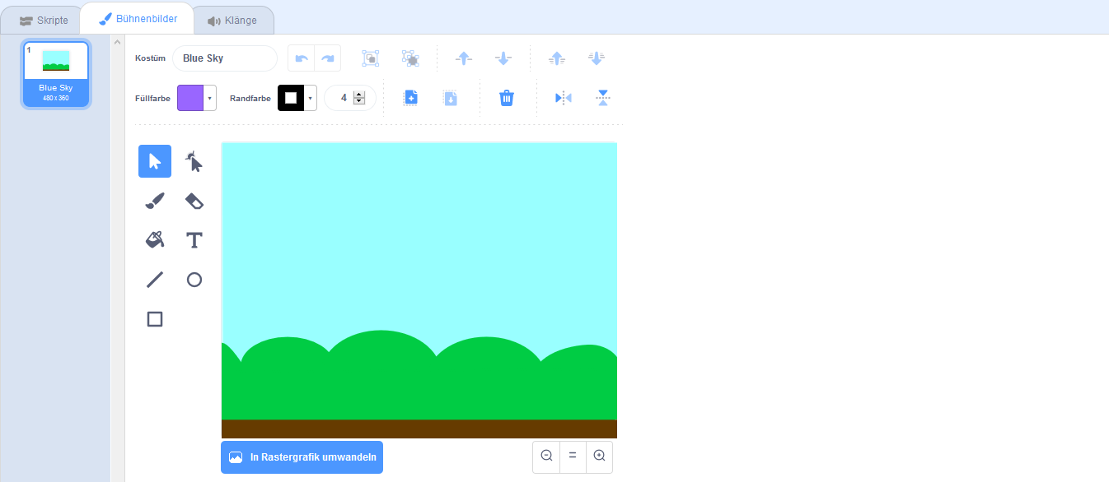The height and width of the screenshot is (482, 1109).
Task: Select the Reshape tool
Action: click(x=194, y=161)
